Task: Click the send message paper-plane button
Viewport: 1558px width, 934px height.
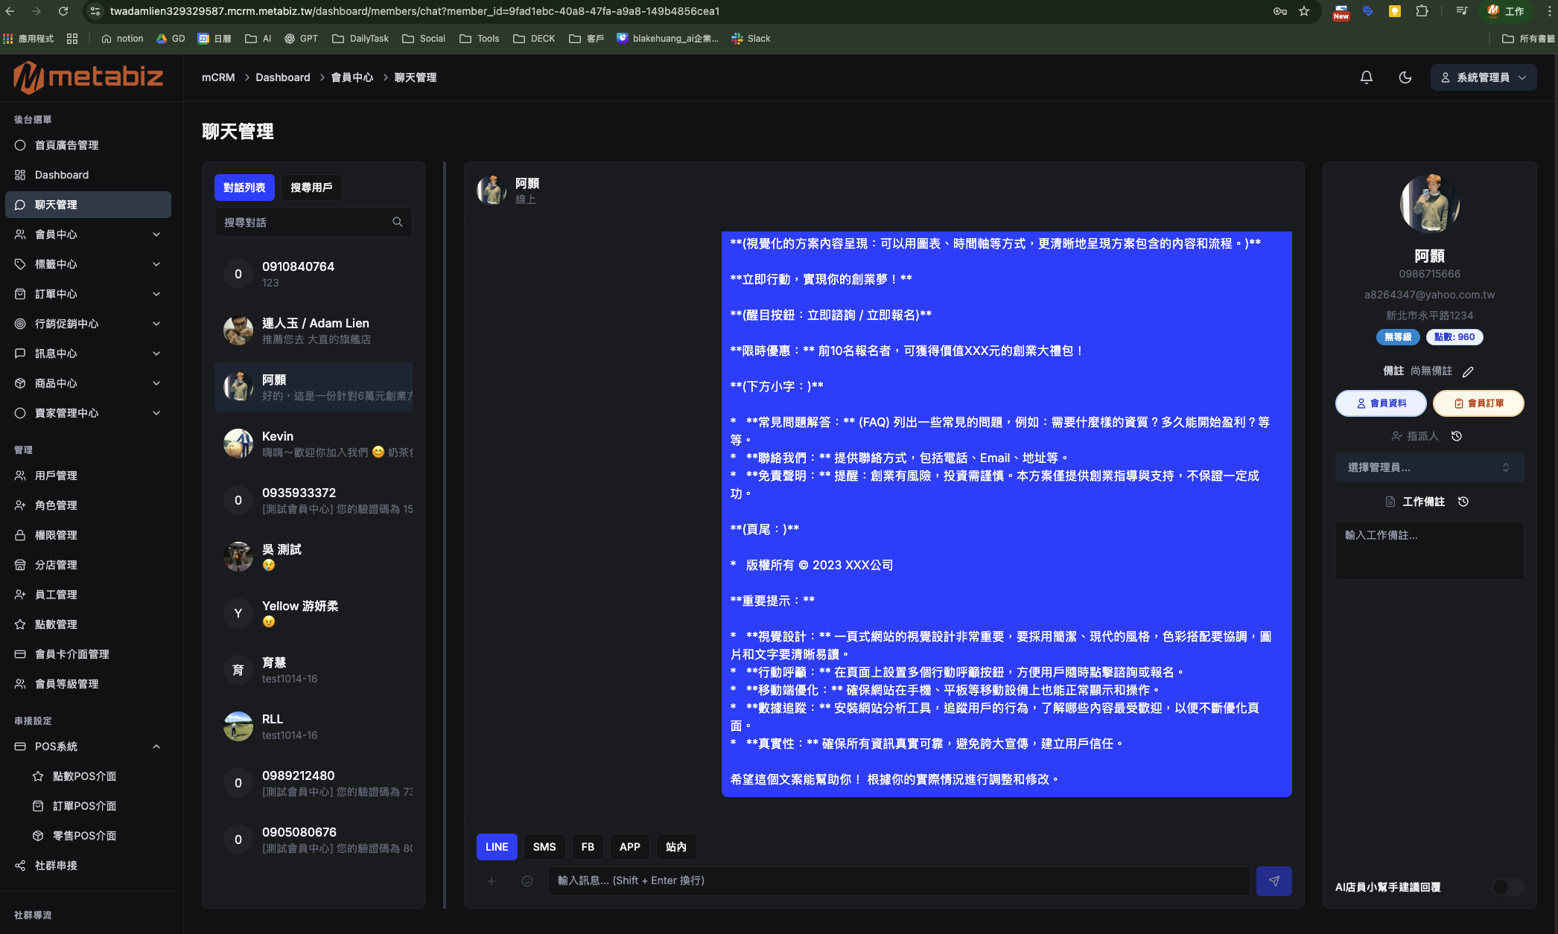Action: (x=1274, y=880)
